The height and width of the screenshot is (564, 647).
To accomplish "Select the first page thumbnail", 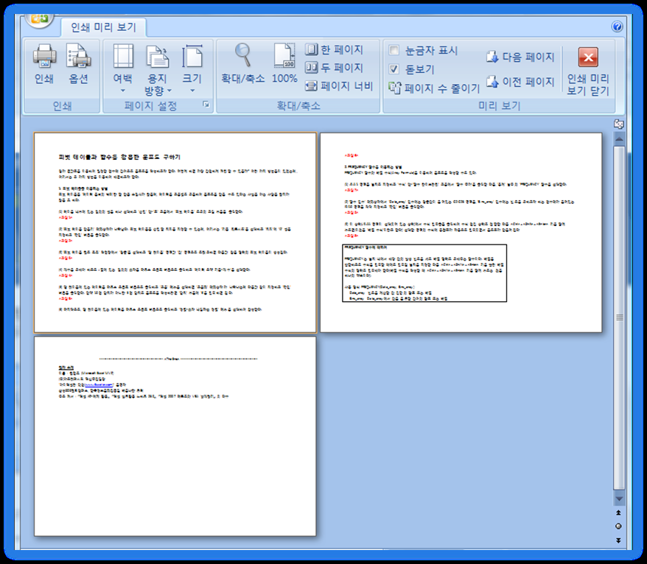I will 175,233.
